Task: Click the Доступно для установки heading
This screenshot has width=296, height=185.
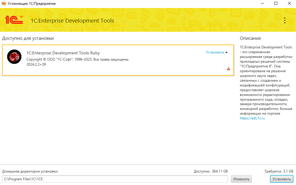Action: tap(28, 38)
